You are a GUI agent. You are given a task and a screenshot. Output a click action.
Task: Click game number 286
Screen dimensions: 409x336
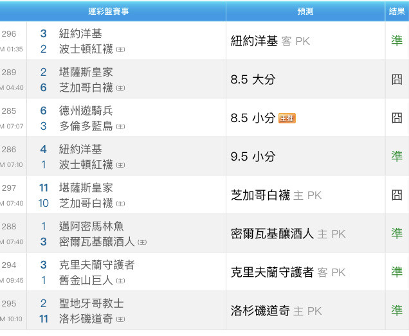(x=9, y=150)
